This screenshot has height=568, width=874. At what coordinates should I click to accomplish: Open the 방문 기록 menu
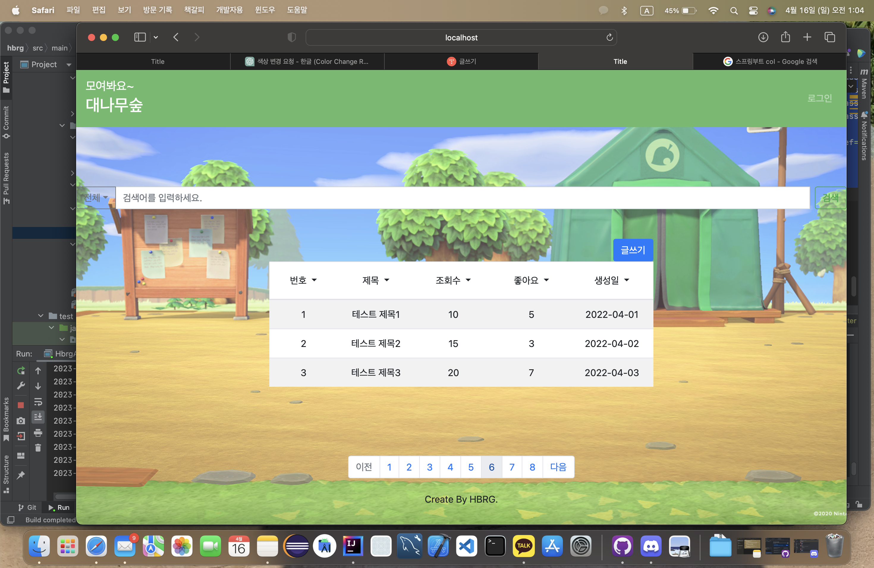click(x=158, y=10)
